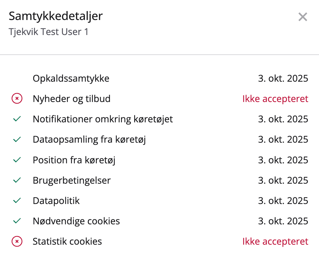The image size is (319, 256).
Task: Click the Nødvendige cookies label
Action: click(76, 221)
